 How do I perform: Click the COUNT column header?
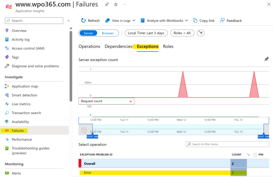[236, 155]
